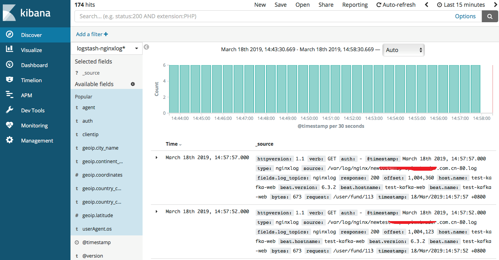499x260 pixels.
Task: Click the search magnifier button
Action: [x=490, y=16]
